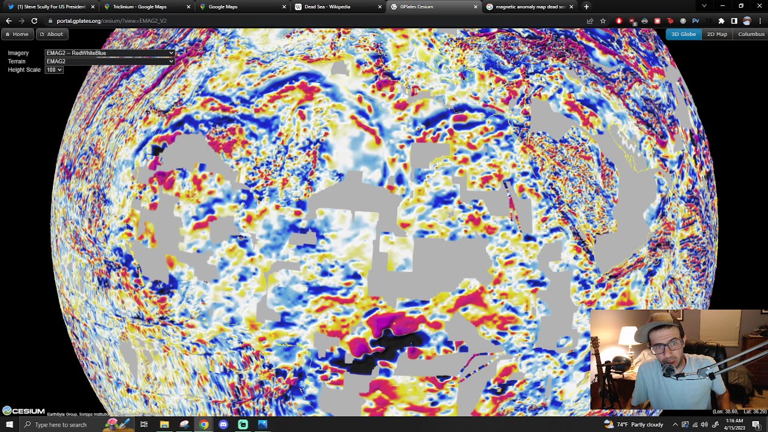
Task: Open the Chrome profile avatar
Action: point(746,21)
